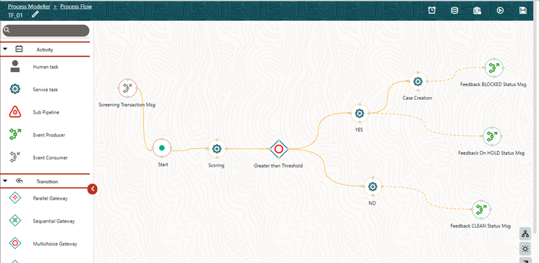
Task: Click the YES service task node
Action: coord(359,113)
